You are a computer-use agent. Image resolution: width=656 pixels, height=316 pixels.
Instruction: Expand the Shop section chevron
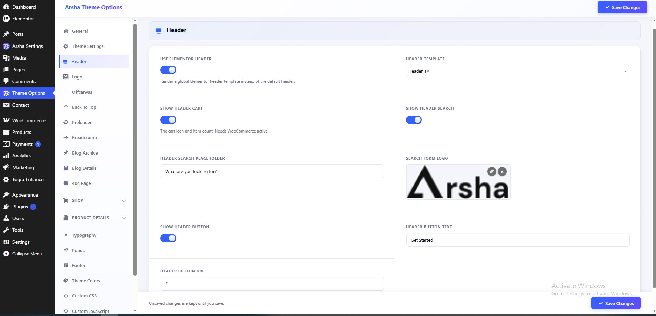click(x=124, y=201)
